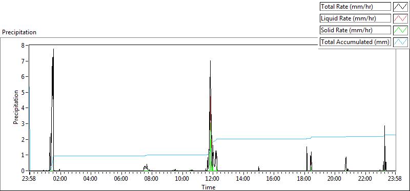Click the y-axis tick label 5

pos(23,92)
